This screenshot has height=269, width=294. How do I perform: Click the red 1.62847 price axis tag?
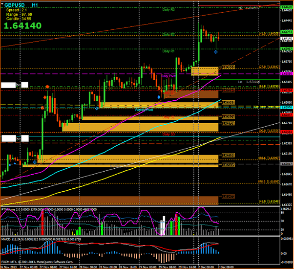[x=287, y=115]
